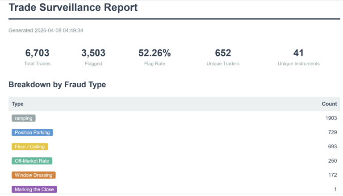
Task: Click the Breakdown by Fraud Type heading
Action: pyautogui.click(x=57, y=85)
